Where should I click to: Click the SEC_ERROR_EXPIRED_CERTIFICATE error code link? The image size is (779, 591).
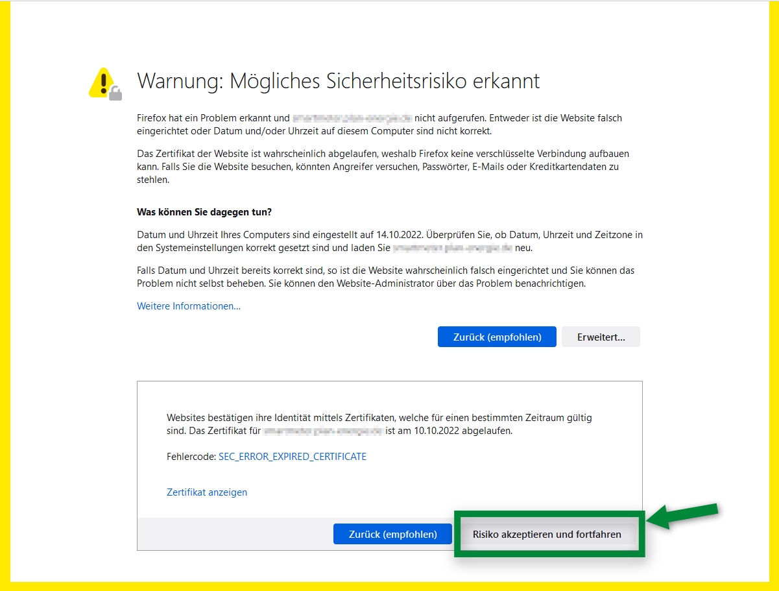[x=293, y=457]
